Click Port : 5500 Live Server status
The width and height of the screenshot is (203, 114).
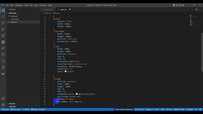tap(179, 109)
